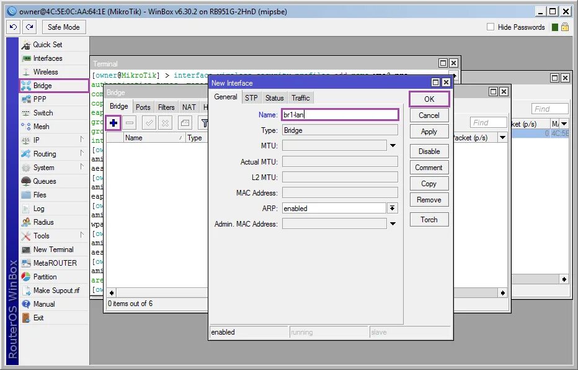Click the comment icon in Bridge toolbar
578x370 pixels.
[185, 123]
